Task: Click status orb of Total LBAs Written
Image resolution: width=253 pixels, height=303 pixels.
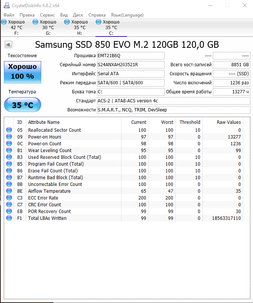Action: [9, 218]
